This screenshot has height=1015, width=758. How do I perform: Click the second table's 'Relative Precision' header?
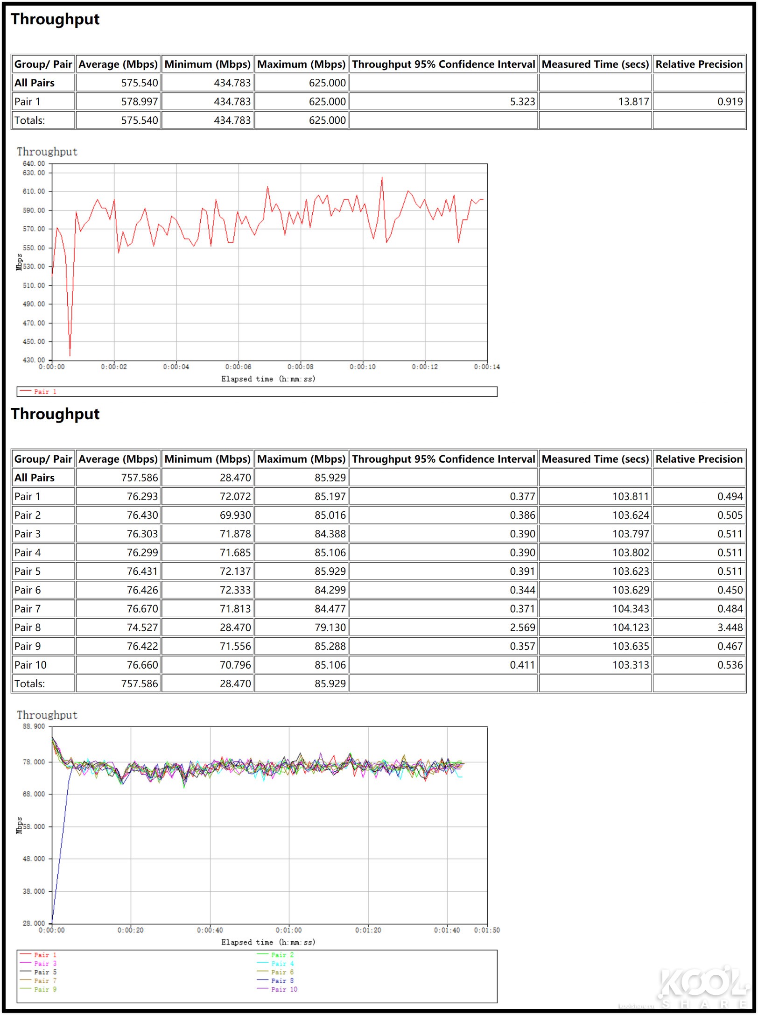[x=699, y=459]
